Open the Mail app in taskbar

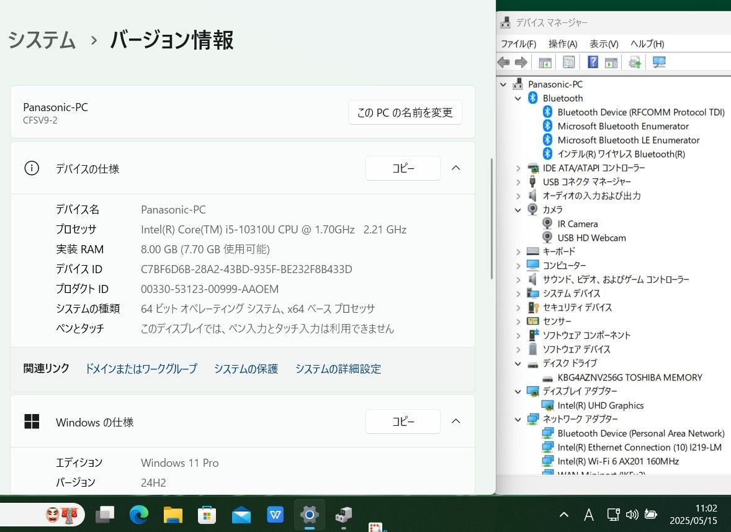tap(241, 515)
